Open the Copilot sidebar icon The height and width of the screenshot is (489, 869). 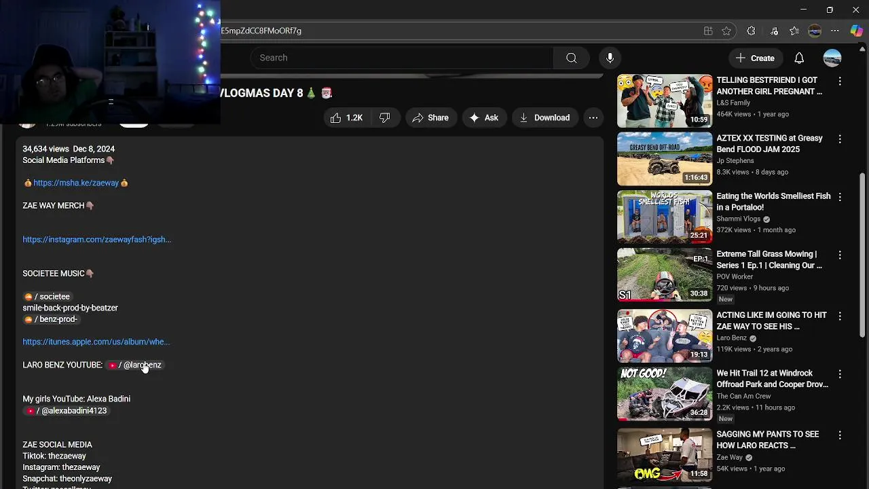click(856, 31)
